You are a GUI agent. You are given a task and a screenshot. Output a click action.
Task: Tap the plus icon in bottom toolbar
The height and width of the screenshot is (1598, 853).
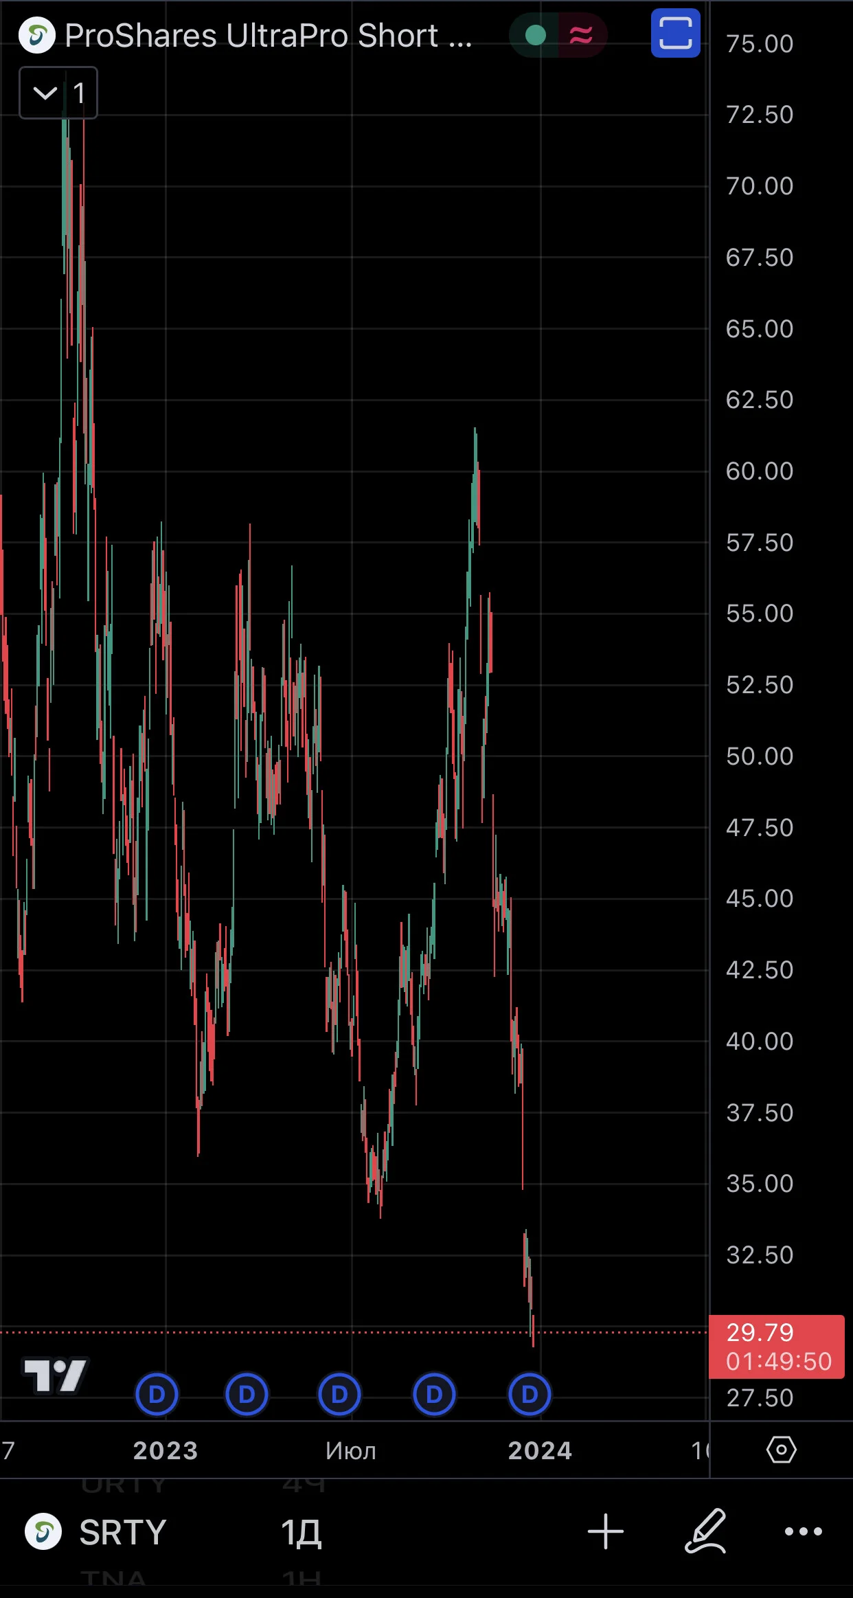606,1531
